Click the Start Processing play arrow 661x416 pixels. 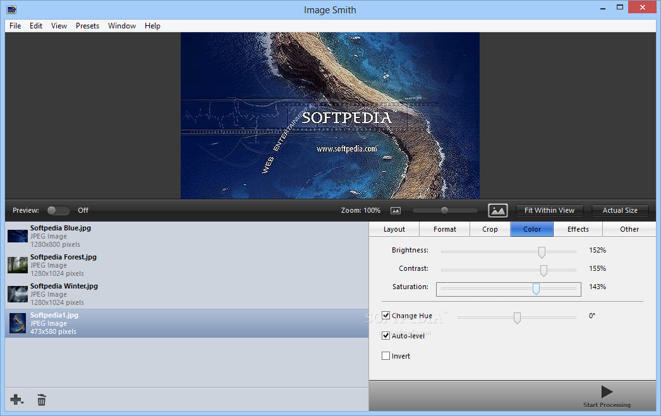pyautogui.click(x=607, y=391)
